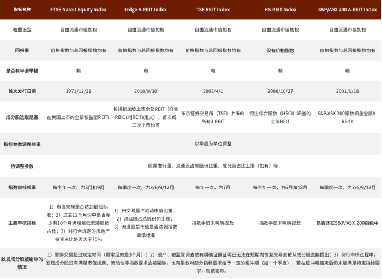
Task: Select the S&P/ASX 200 A-REIT Index header
Action: coord(348,10)
